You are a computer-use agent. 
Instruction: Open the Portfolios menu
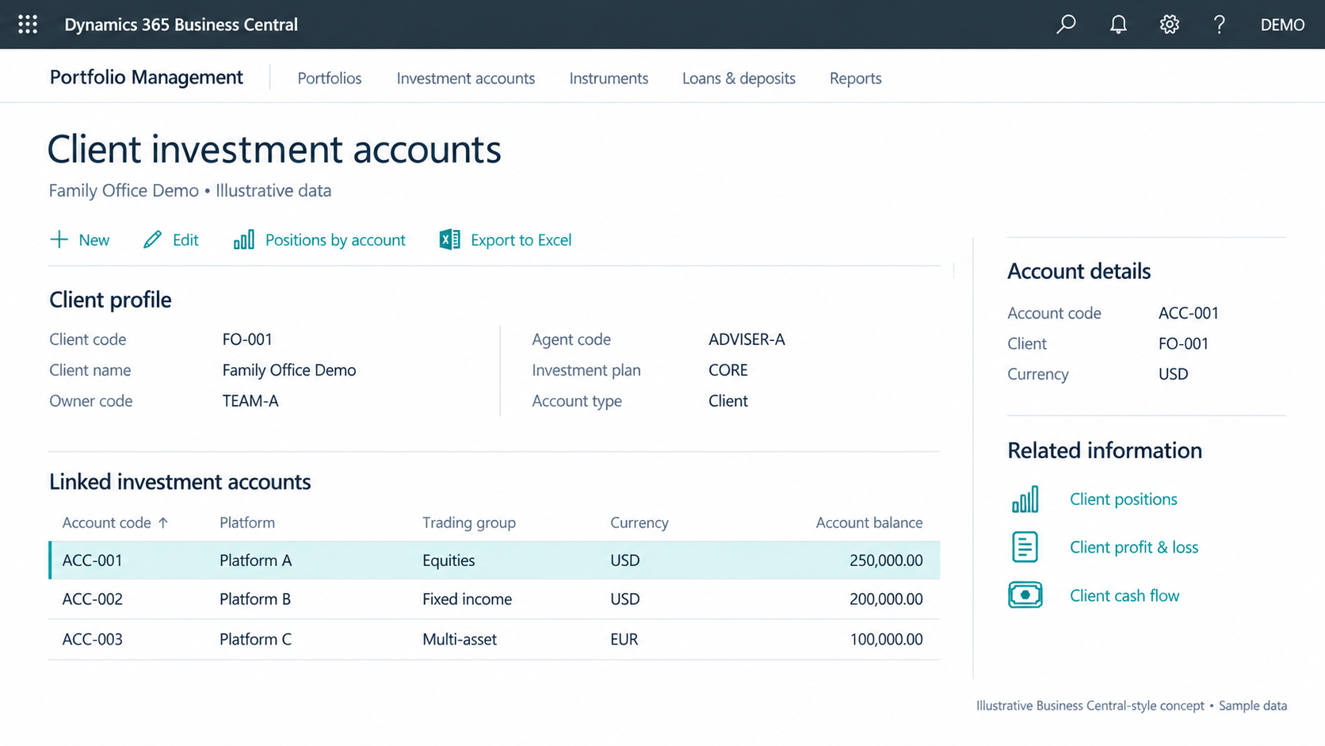point(330,78)
